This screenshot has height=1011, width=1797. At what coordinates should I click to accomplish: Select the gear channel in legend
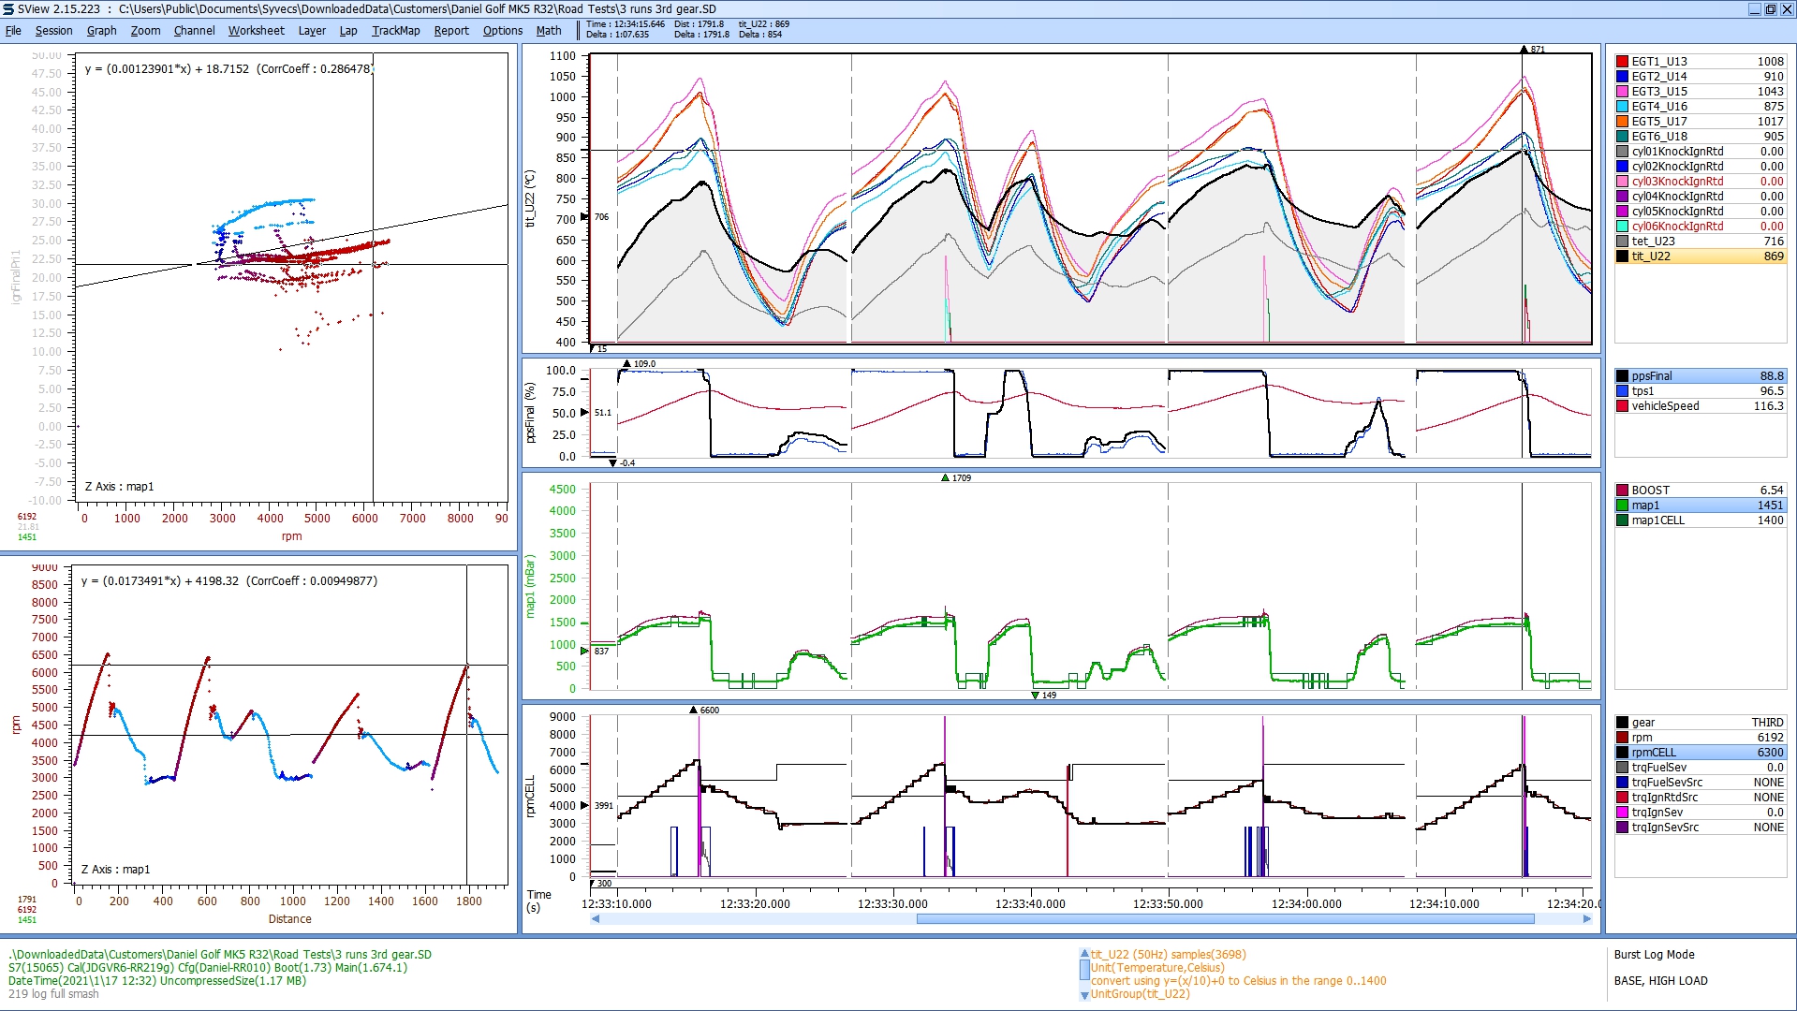(1701, 723)
